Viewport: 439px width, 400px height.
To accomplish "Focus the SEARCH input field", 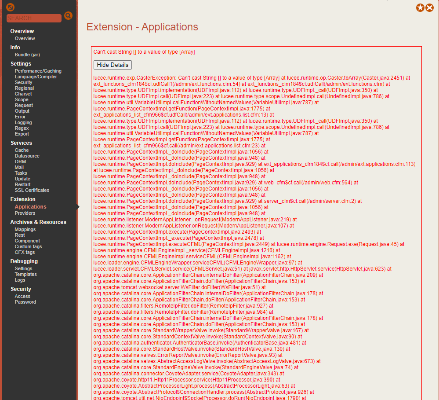I will [x=34, y=18].
